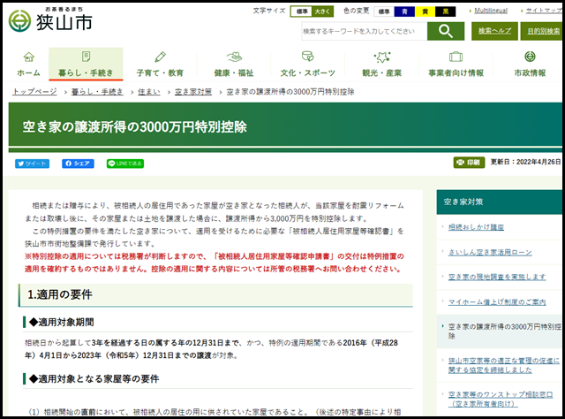Go to 空き家対策 breadcrumb link
This screenshot has width=565, height=419.
[x=193, y=92]
